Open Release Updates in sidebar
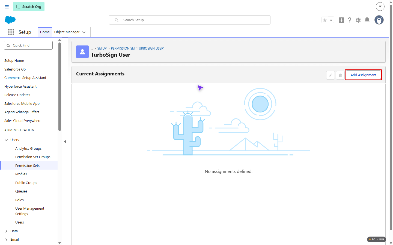The height and width of the screenshot is (245, 393). [x=17, y=95]
